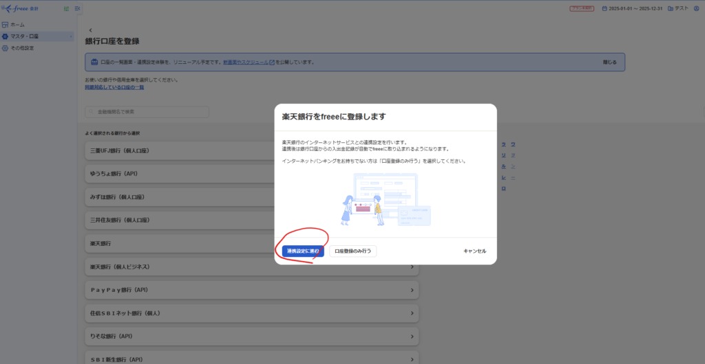The image size is (705, 364).
Task: Open the chevron on ＰａｙＰａｙ銀行（API）row
Action: coord(412,290)
